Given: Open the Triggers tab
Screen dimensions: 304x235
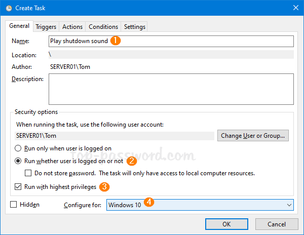Looking at the screenshot, I should (x=46, y=27).
